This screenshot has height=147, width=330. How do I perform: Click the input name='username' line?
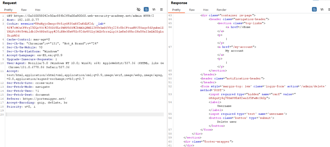click(248, 114)
